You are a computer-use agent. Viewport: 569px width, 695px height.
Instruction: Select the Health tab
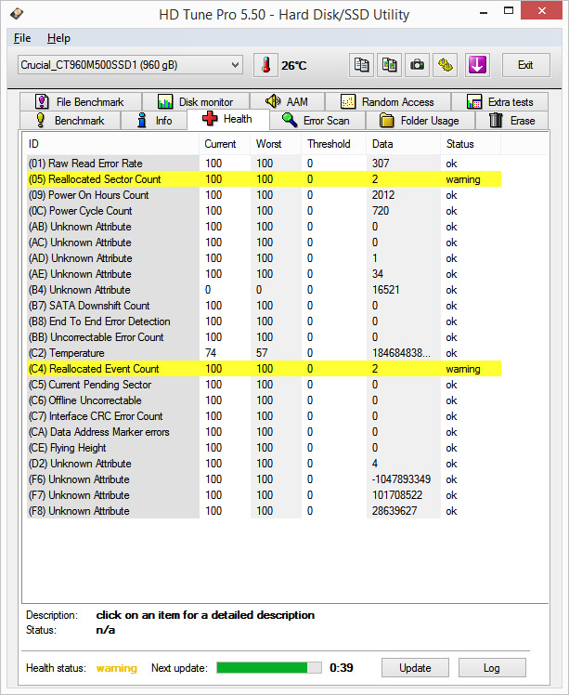coord(227,119)
